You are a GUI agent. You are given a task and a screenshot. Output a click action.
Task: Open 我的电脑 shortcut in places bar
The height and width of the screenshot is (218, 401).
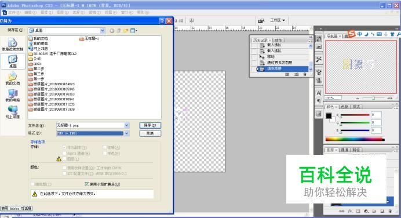pyautogui.click(x=13, y=95)
